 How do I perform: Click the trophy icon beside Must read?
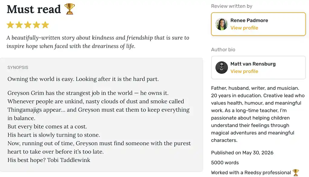(x=70, y=9)
